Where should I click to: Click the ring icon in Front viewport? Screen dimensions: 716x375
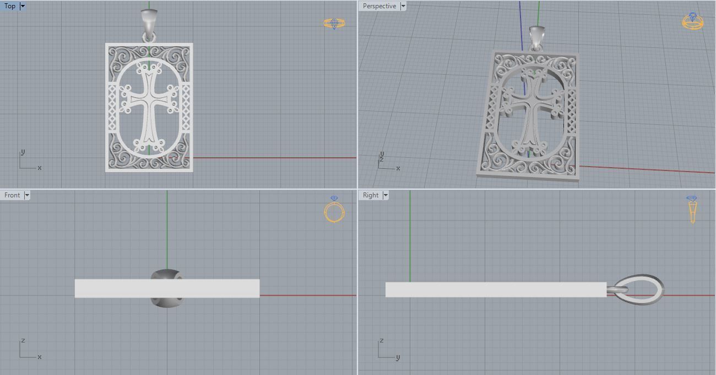tap(334, 209)
